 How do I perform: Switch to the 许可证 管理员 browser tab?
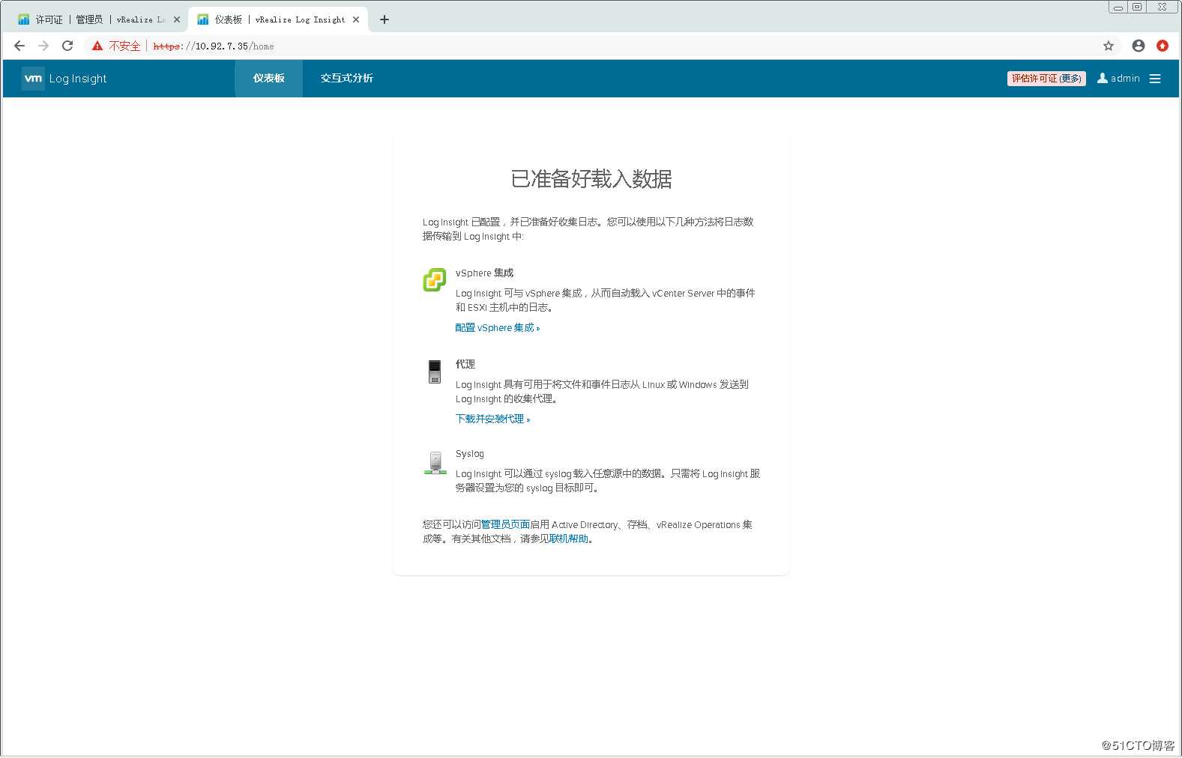tap(99, 19)
